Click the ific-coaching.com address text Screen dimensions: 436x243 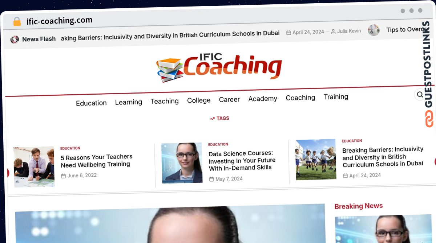59,21
